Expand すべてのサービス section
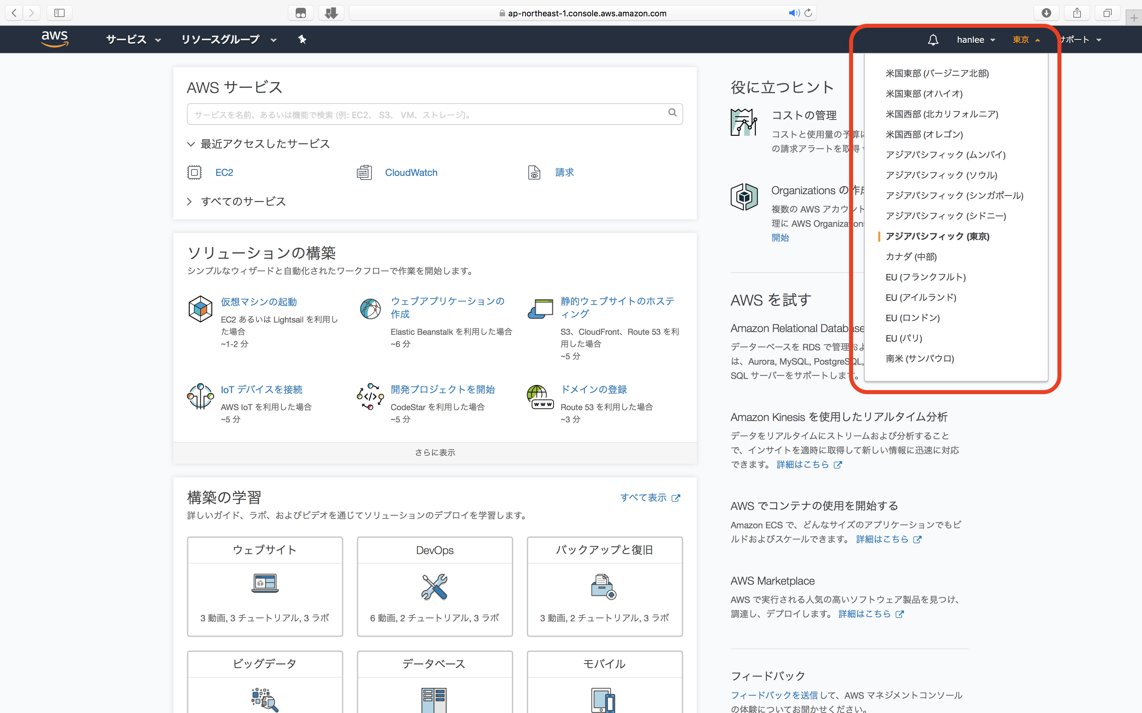 pyautogui.click(x=237, y=201)
